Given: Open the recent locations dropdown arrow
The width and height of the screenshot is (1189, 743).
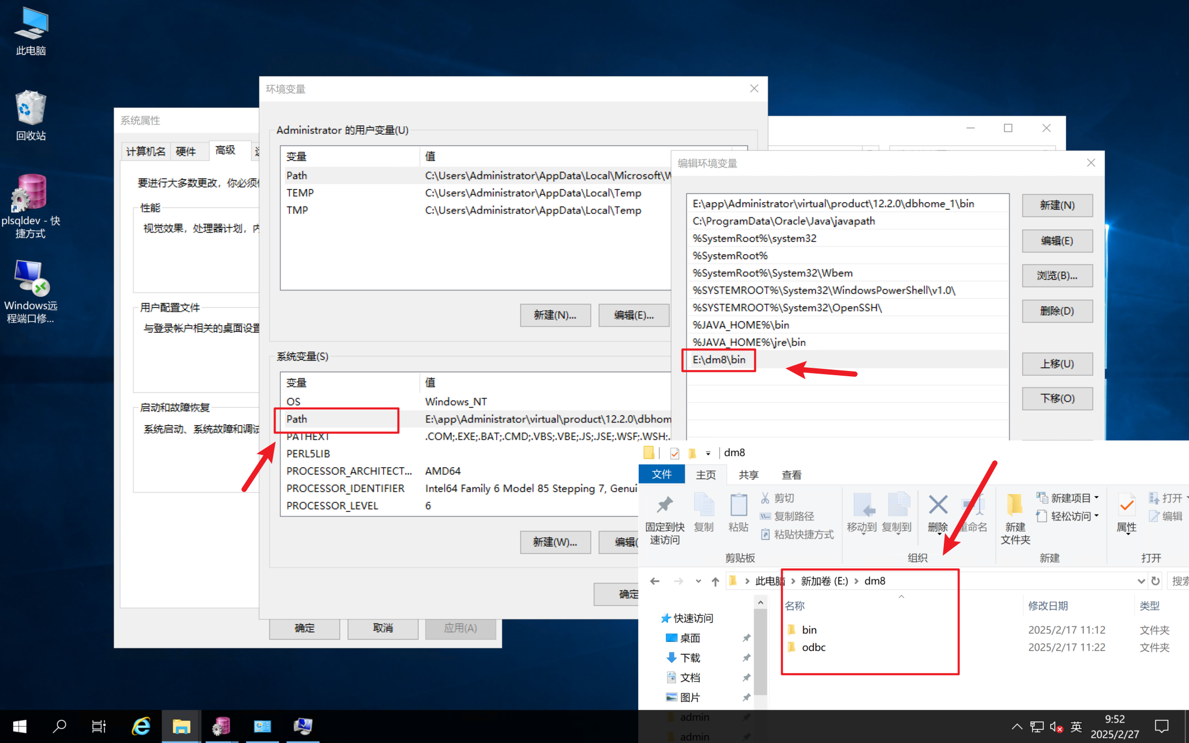Looking at the screenshot, I should (698, 581).
